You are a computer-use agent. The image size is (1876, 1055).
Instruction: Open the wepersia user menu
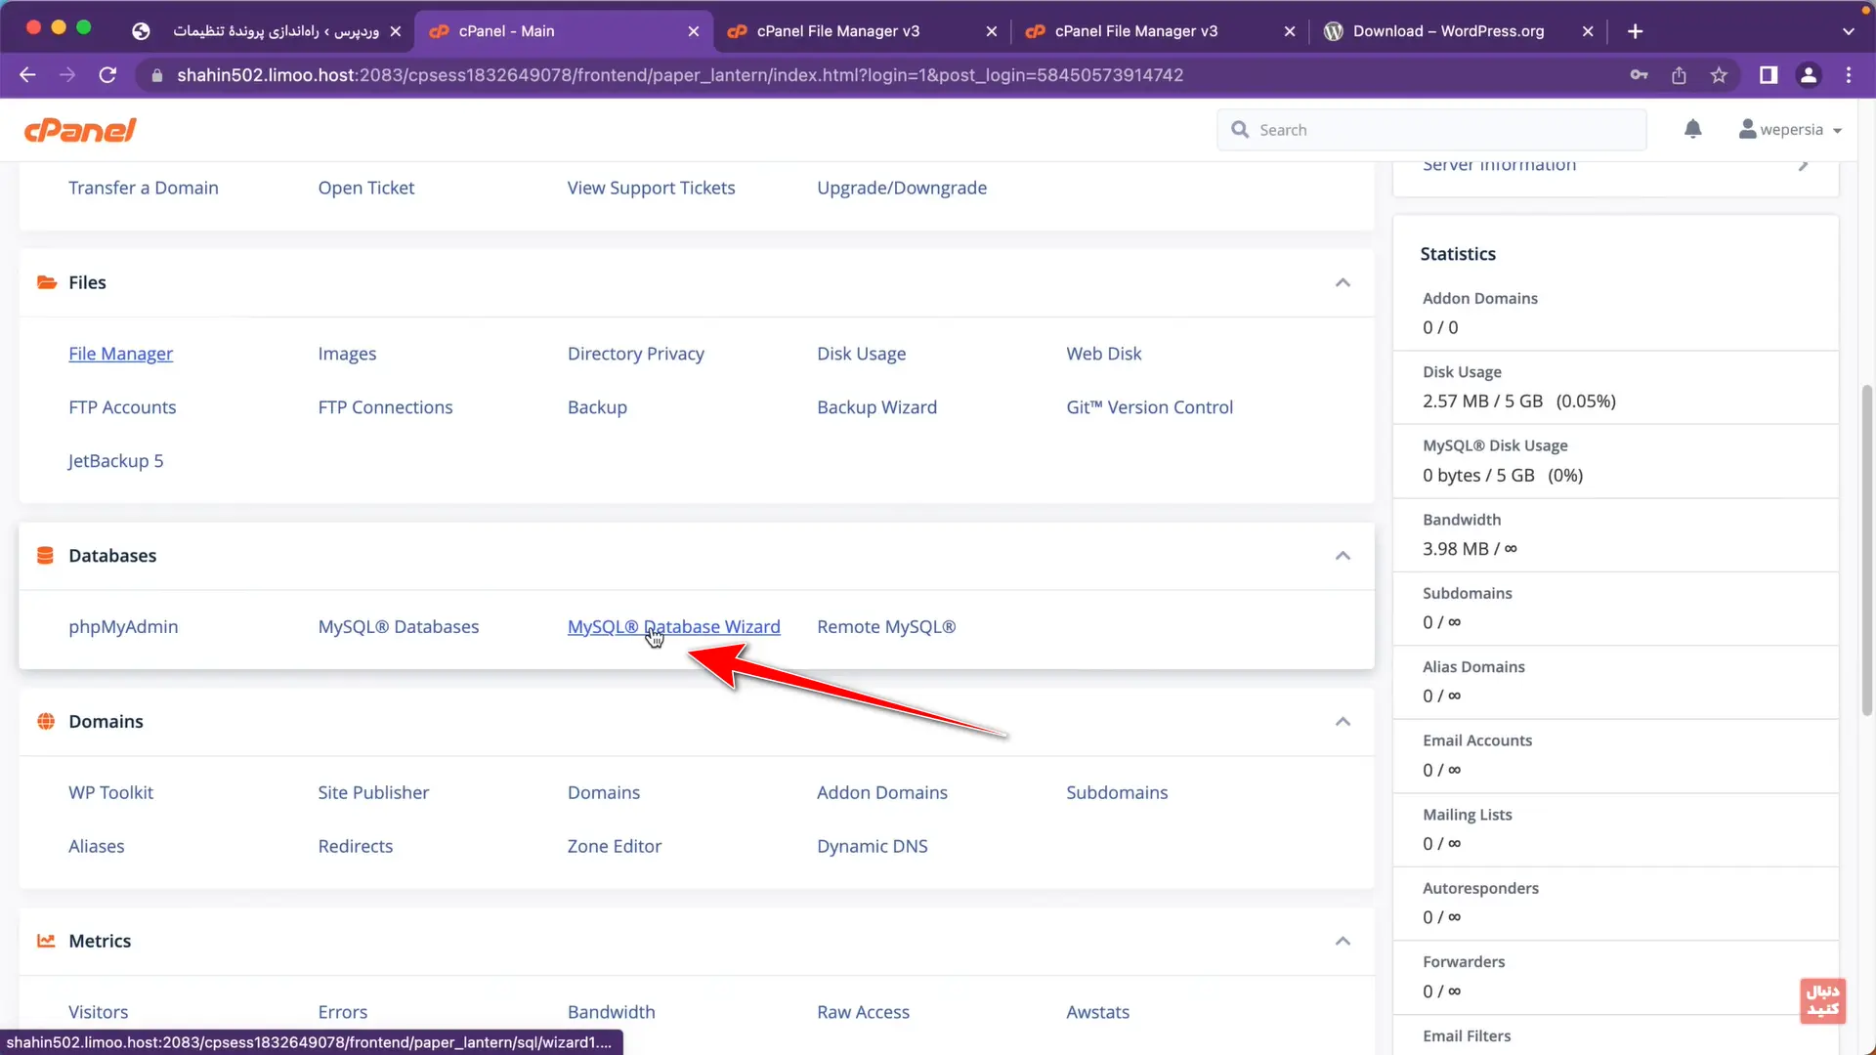[1790, 129]
